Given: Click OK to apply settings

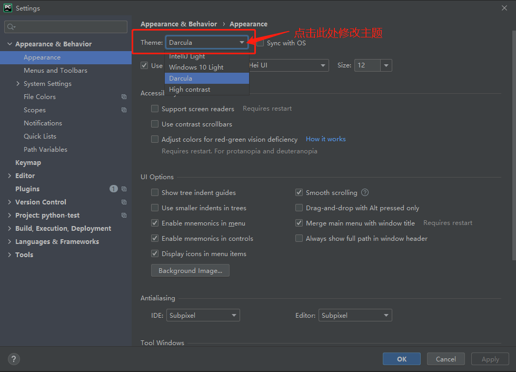Looking at the screenshot, I should pos(401,359).
